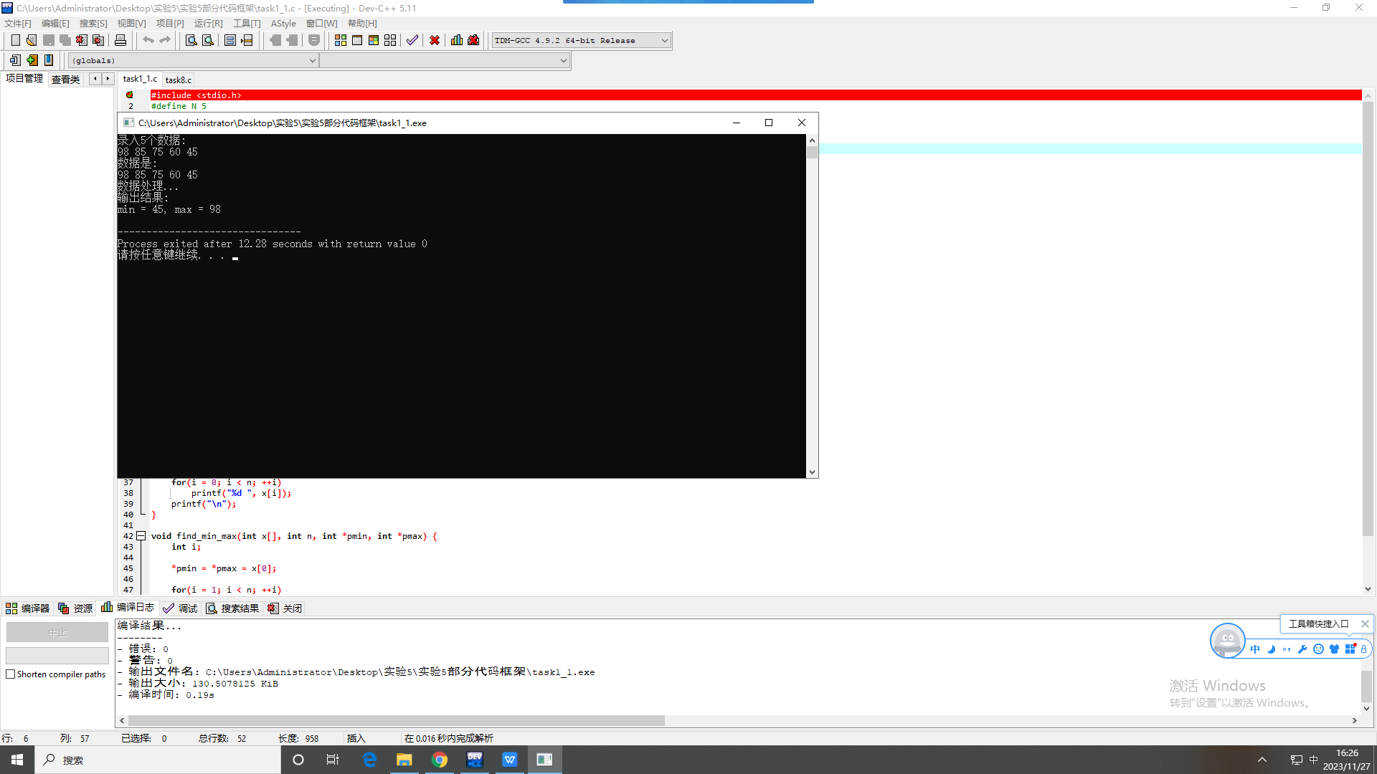Click the 关闭 close panel button

click(x=285, y=608)
